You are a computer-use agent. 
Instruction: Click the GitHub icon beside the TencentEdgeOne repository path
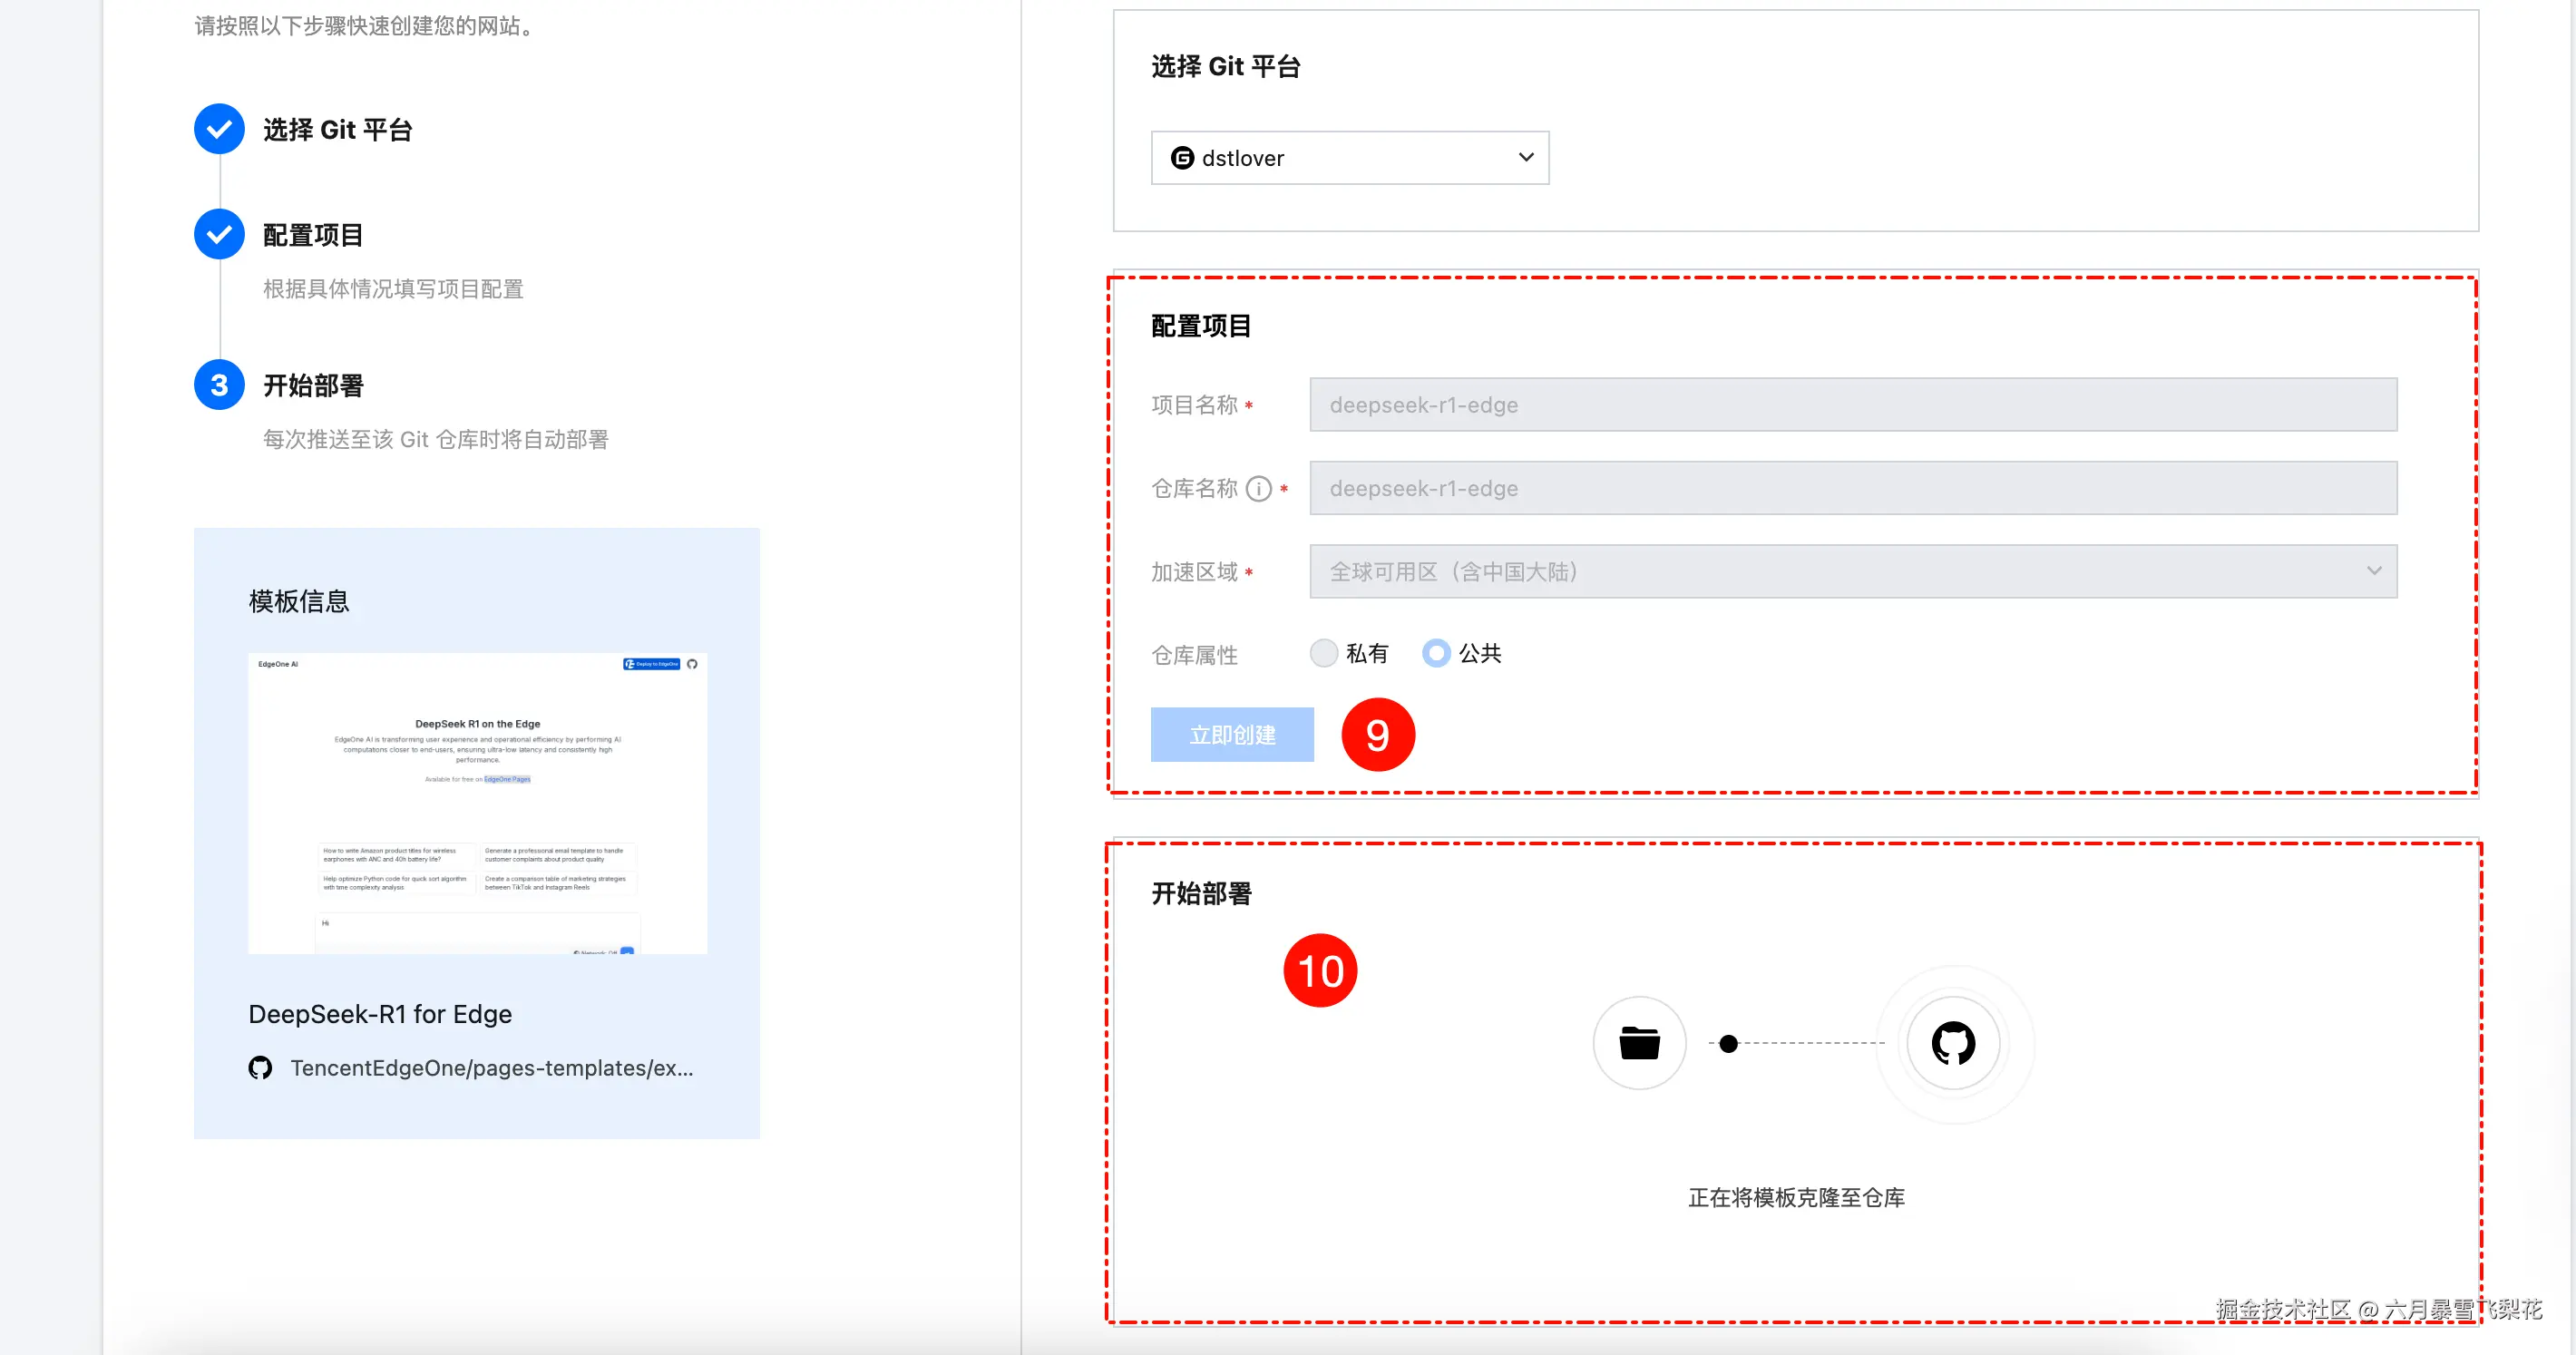(260, 1068)
